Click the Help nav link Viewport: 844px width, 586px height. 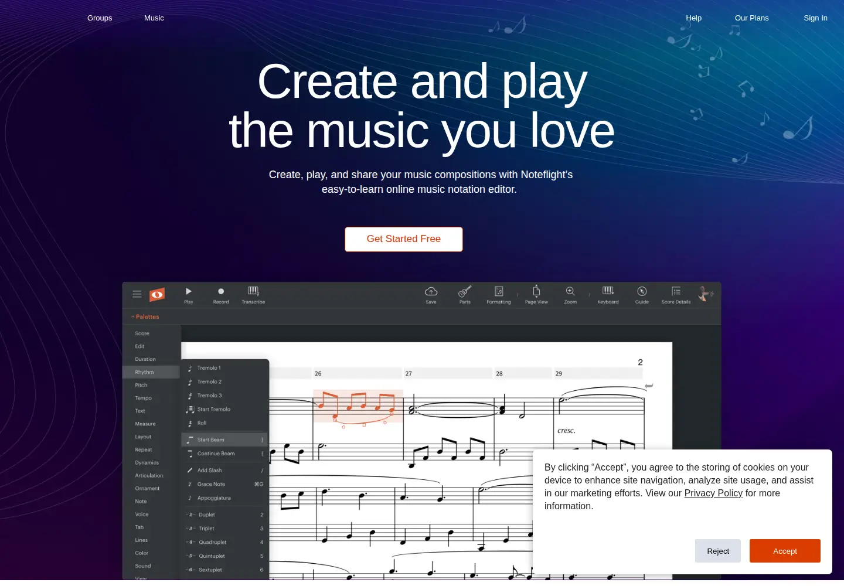click(694, 18)
